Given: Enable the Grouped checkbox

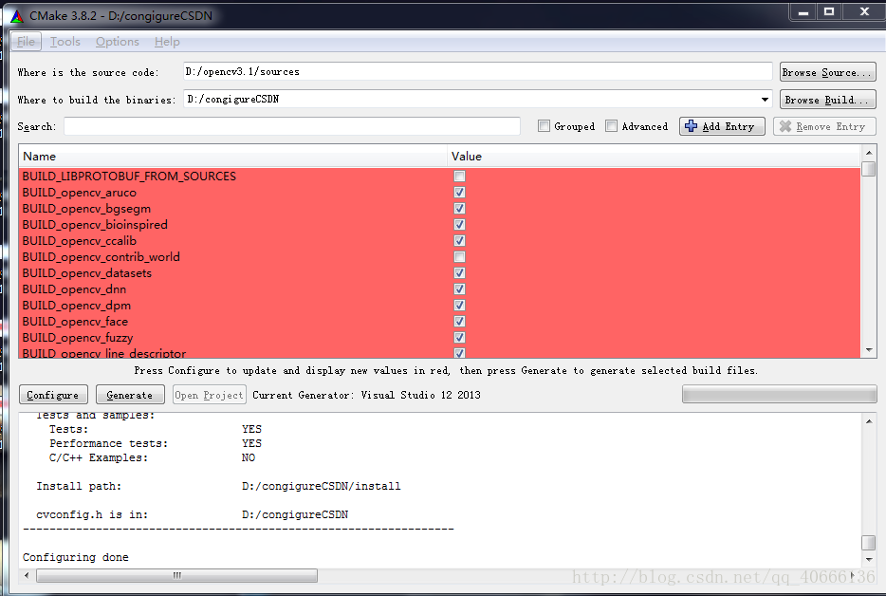Looking at the screenshot, I should click(x=544, y=126).
